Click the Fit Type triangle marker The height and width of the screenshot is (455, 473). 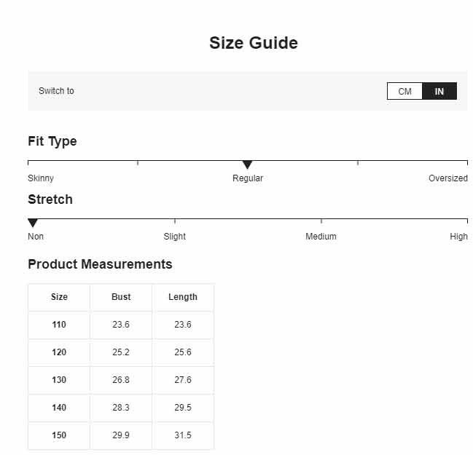247,165
